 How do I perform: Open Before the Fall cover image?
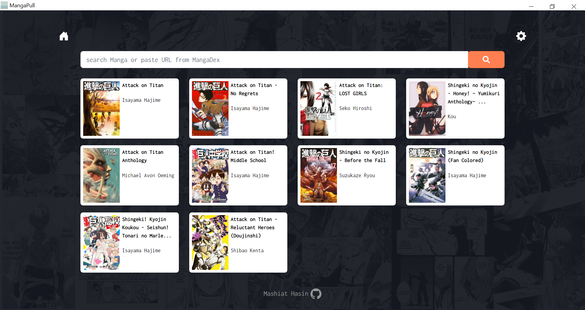(318, 175)
